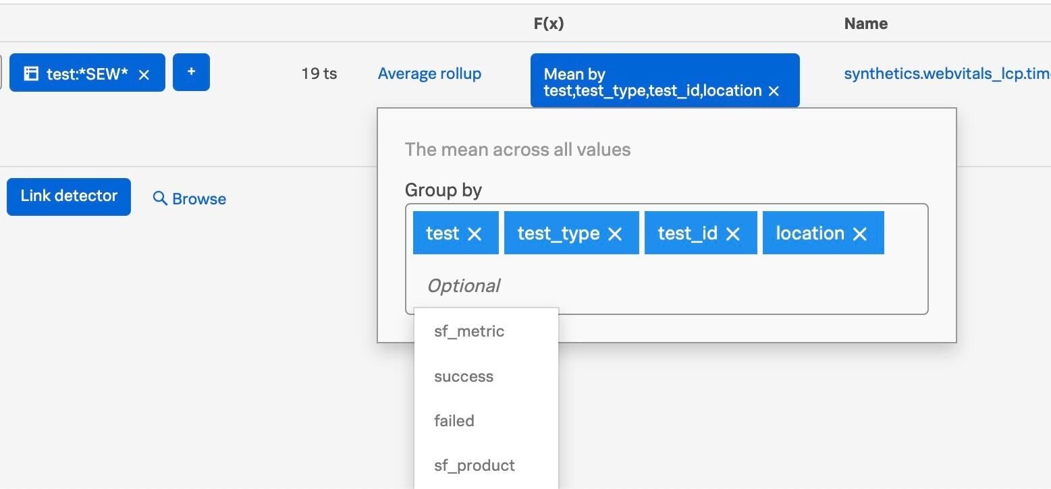
Task: Select sf_product from the suggestions list
Action: point(474,465)
